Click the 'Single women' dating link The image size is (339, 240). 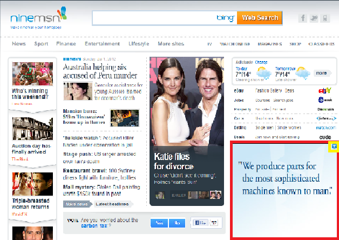coord(289,128)
